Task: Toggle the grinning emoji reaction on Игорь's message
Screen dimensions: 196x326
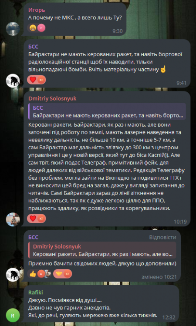Action: [37, 28]
